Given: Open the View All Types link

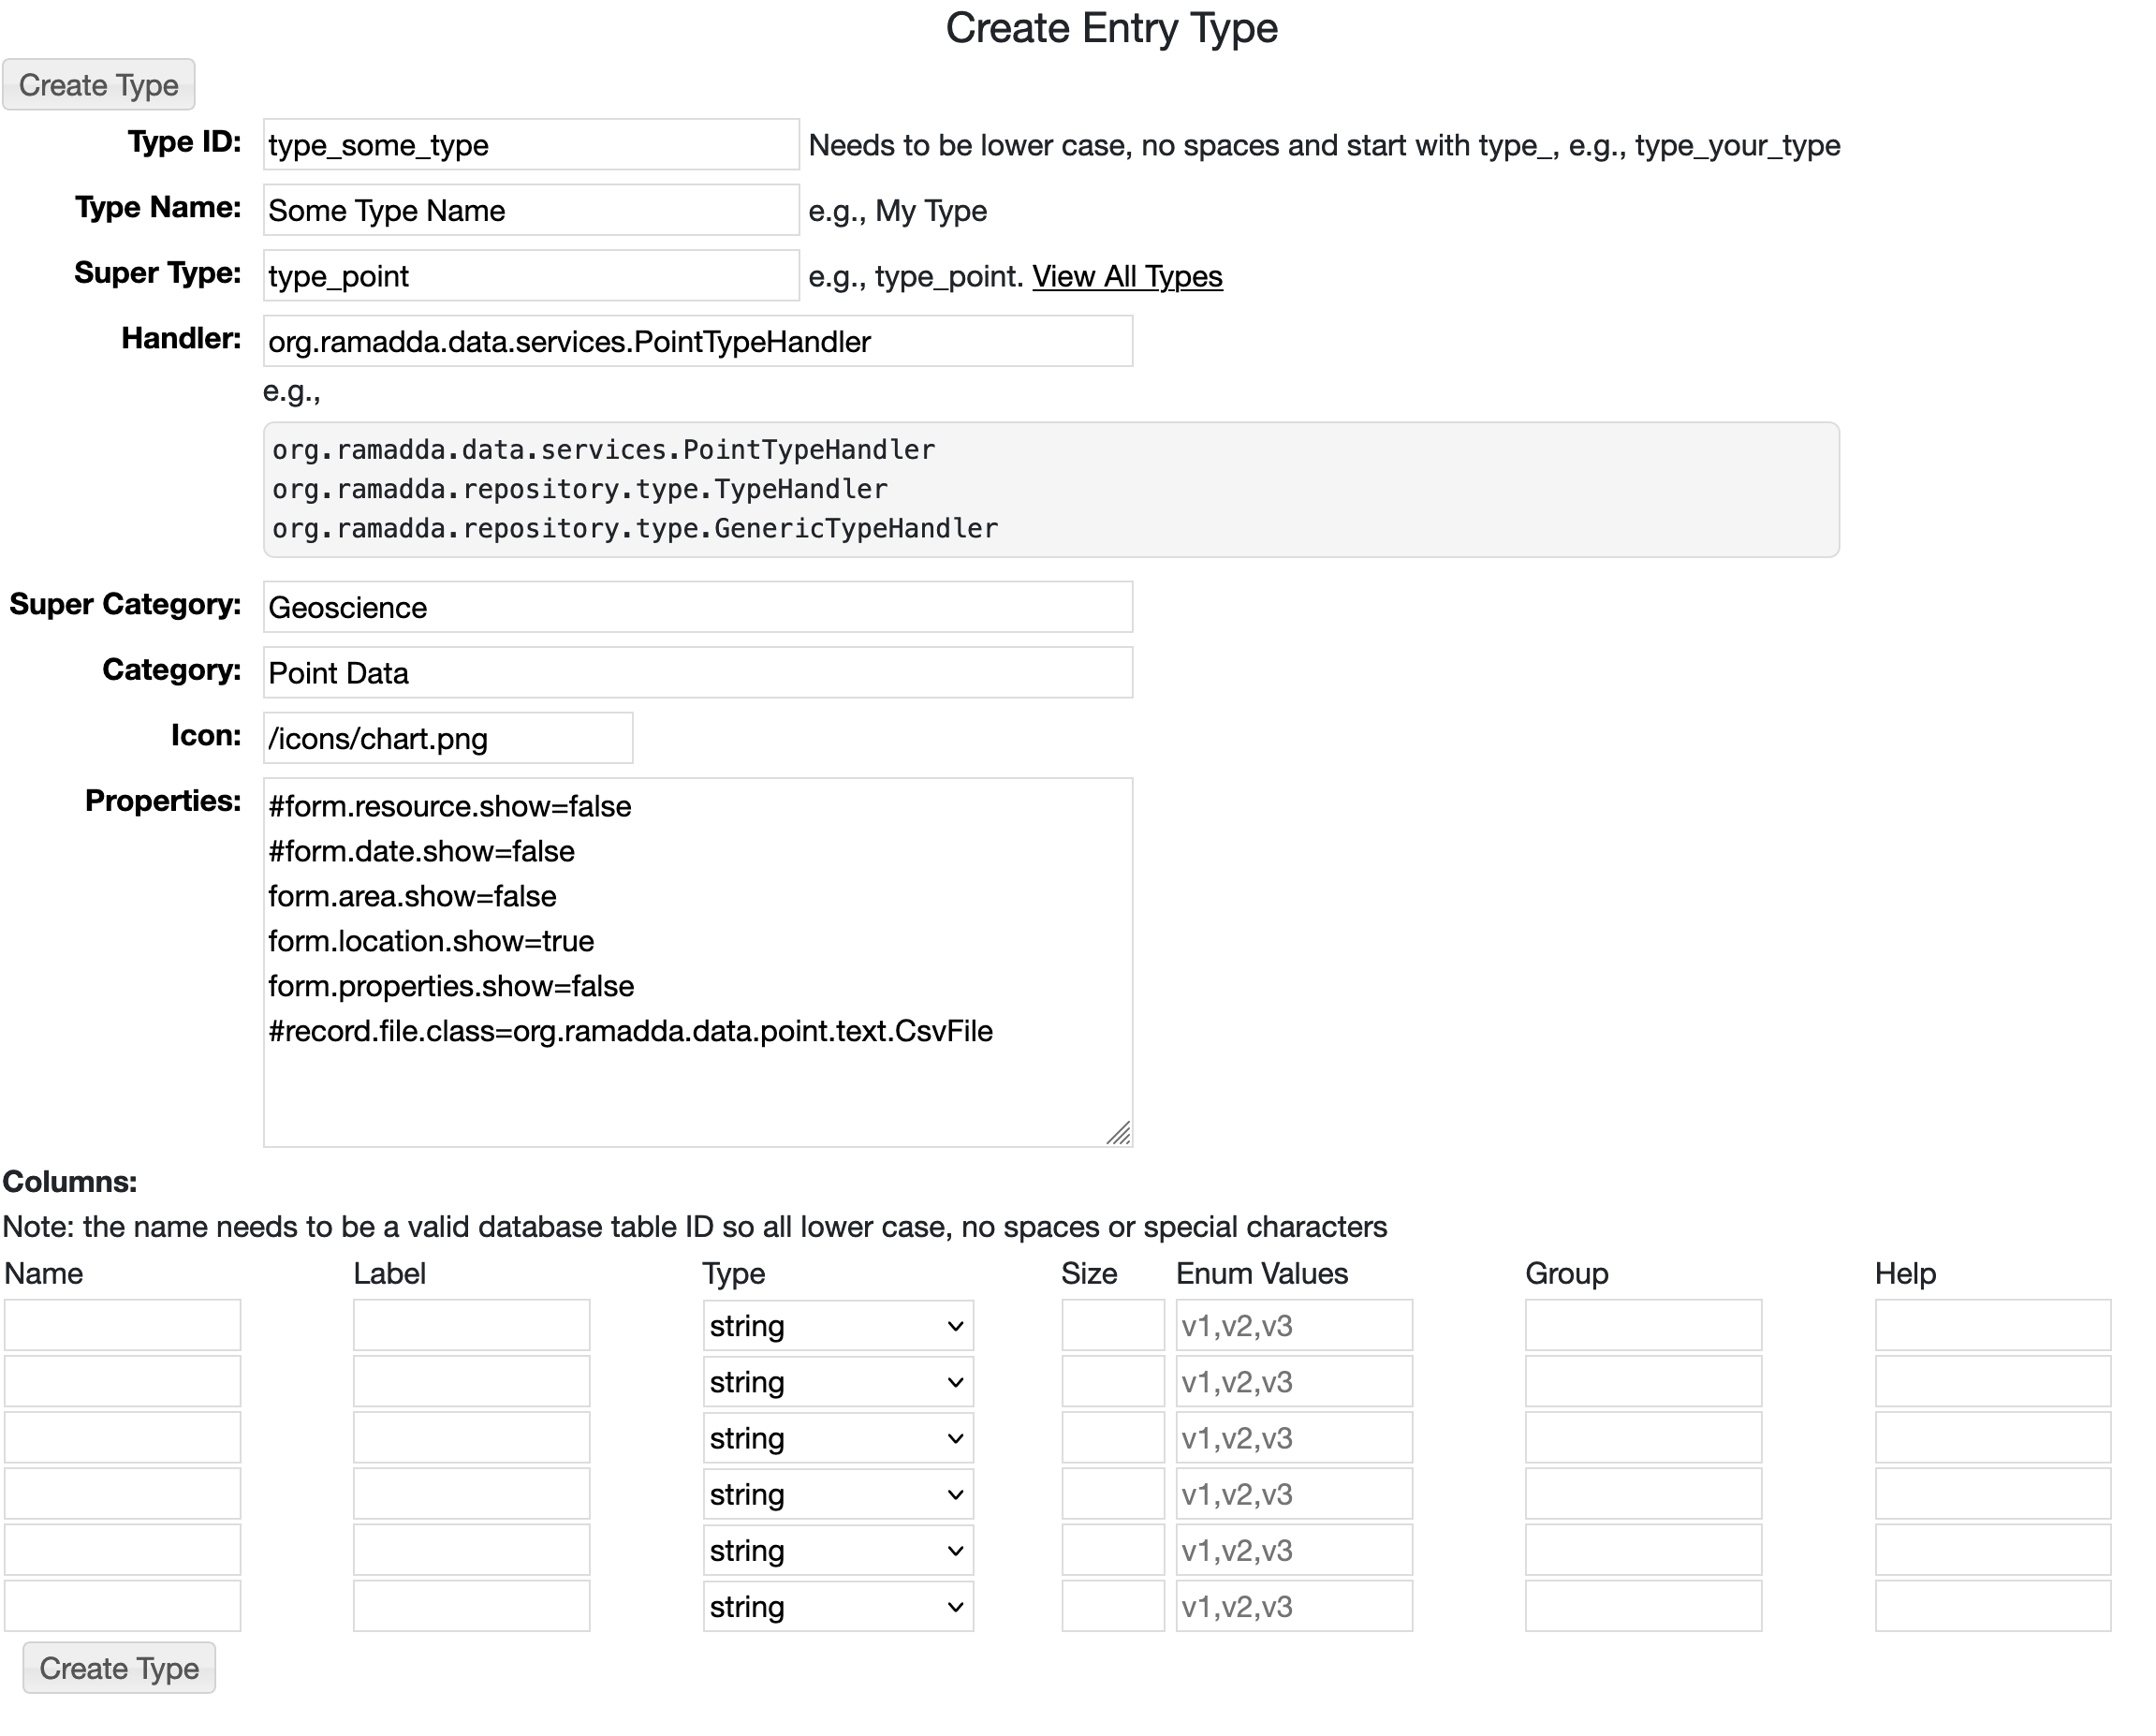Looking at the screenshot, I should point(1127,276).
